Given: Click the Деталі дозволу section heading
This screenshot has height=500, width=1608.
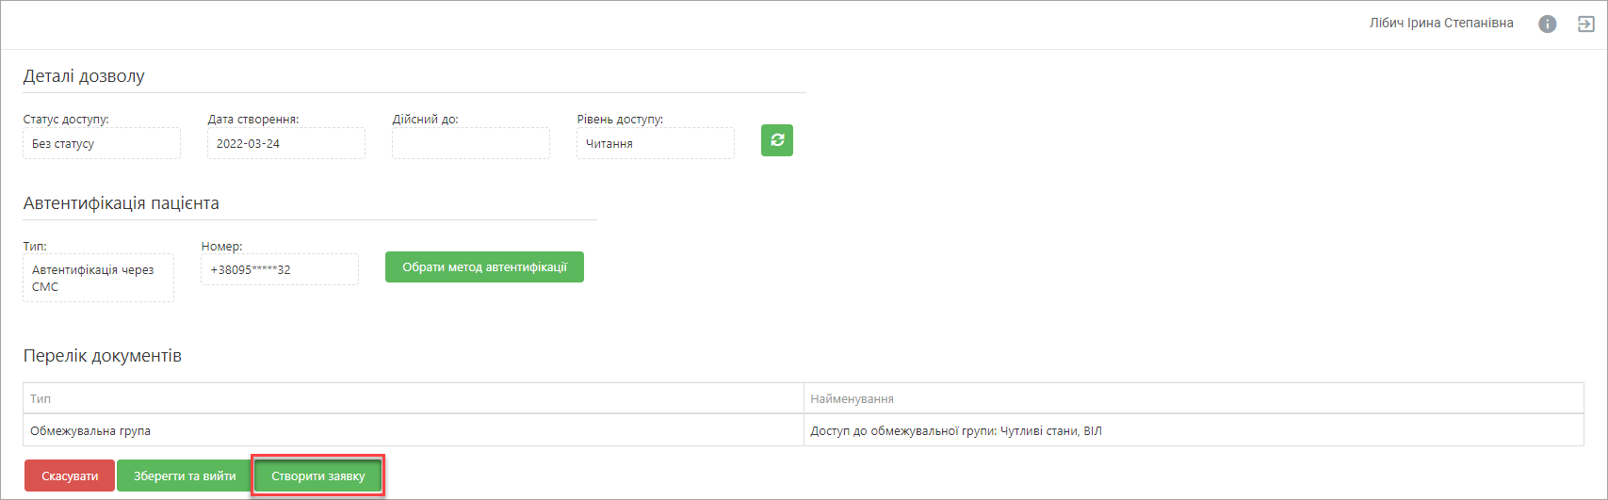Looking at the screenshot, I should click(84, 76).
